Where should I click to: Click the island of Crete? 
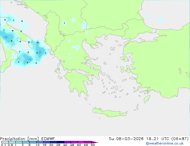[110, 112]
